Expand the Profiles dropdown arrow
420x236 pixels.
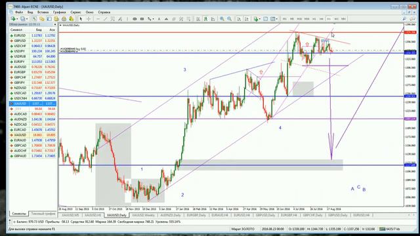pos(27,19)
